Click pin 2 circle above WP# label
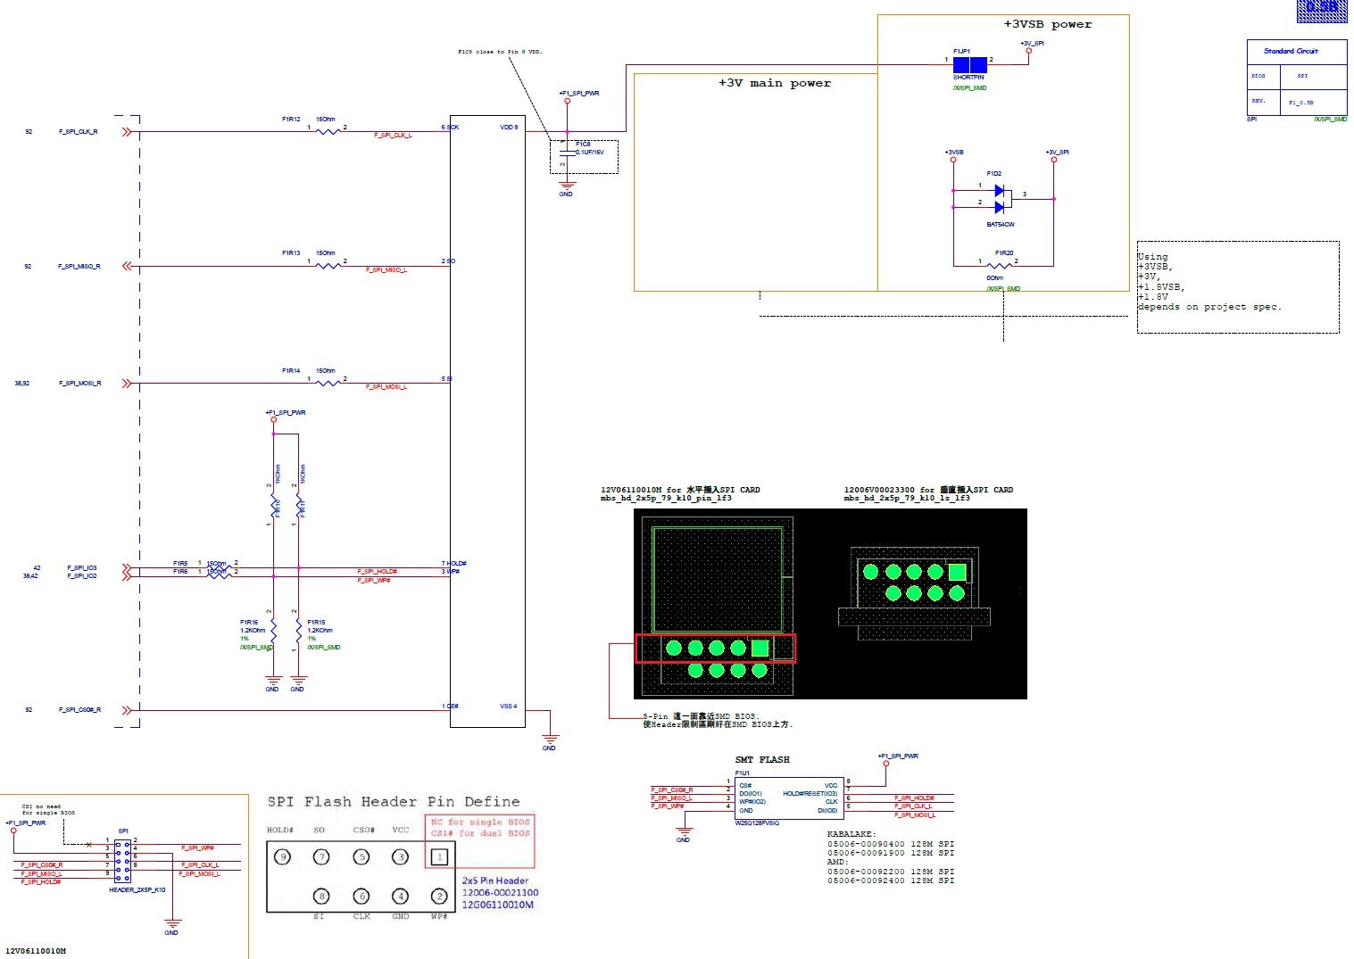Image resolution: width=1354 pixels, height=959 pixels. tap(439, 896)
